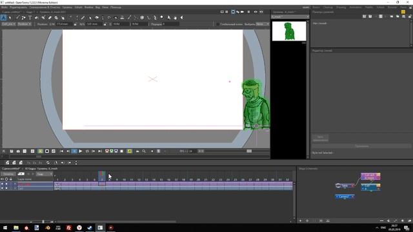
Task: Click the ENG language indicator in tray
Action: click(383, 227)
